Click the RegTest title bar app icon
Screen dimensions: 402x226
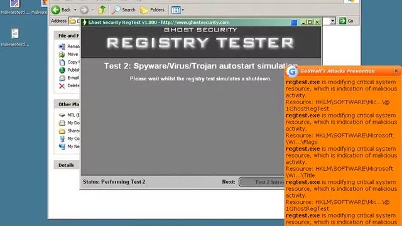click(85, 23)
